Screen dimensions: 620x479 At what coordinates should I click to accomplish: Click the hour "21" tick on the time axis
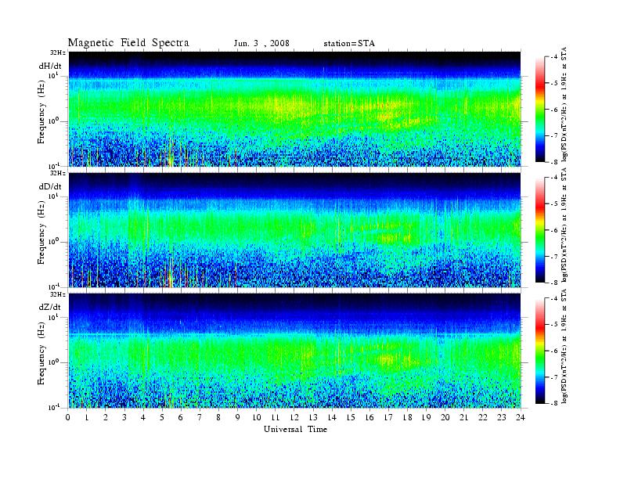point(463,417)
